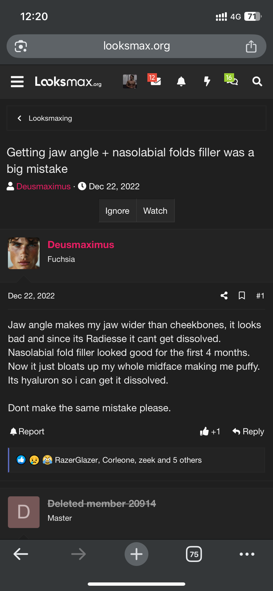
Task: Open the browser three-dot more menu
Action: coord(247,554)
